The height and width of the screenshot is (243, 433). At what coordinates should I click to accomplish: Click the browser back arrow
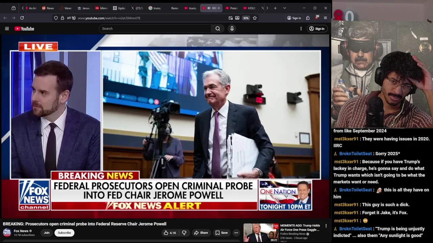click(x=5, y=18)
